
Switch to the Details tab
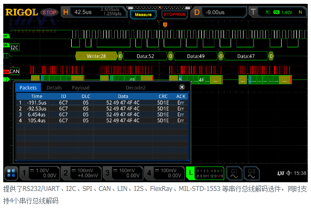54,88
